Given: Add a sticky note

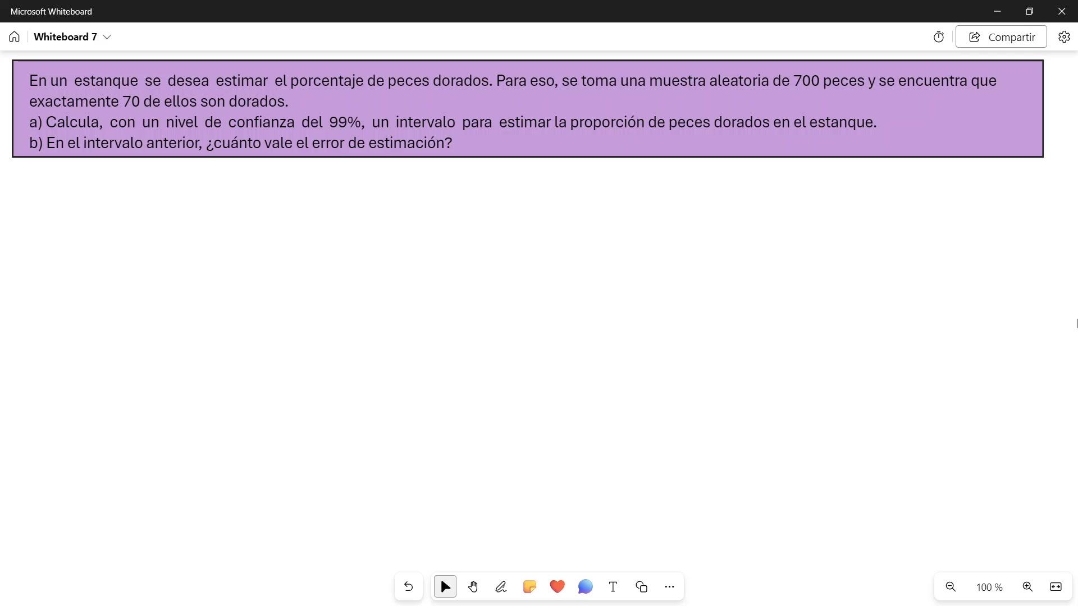Looking at the screenshot, I should 529,587.
